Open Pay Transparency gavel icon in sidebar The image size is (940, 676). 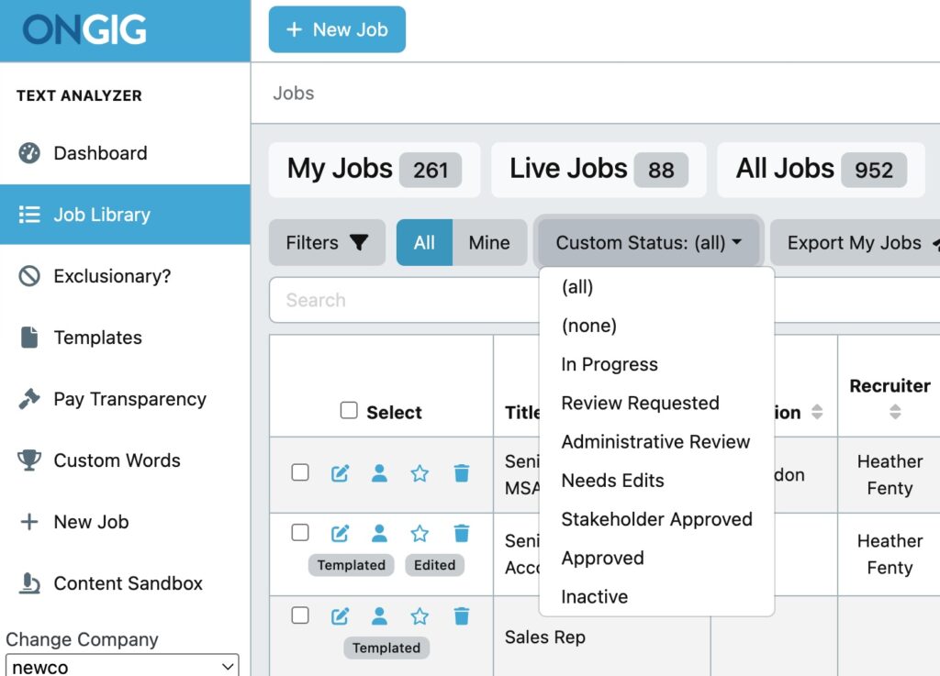(x=29, y=399)
